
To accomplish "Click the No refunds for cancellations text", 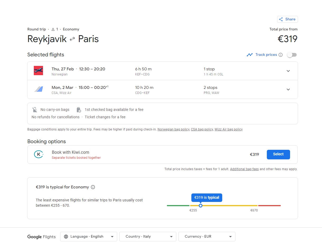I will pyautogui.click(x=55, y=117).
